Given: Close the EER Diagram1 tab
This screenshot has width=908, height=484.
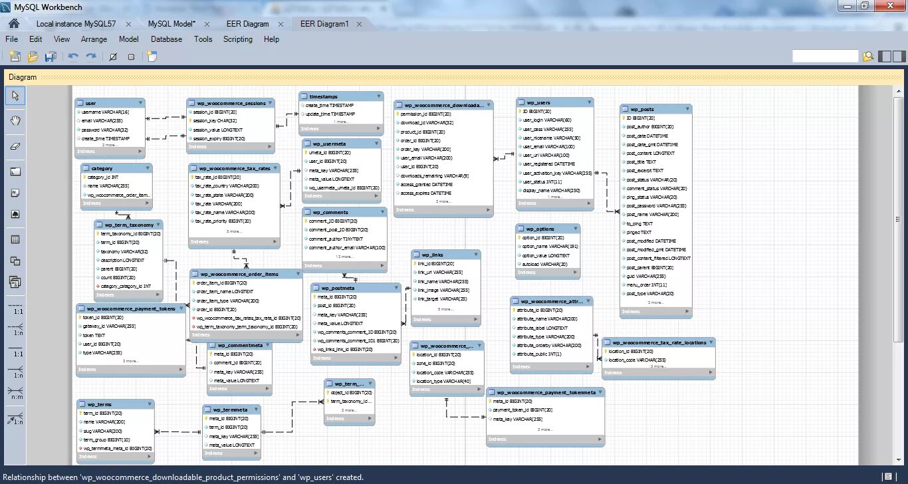Looking at the screenshot, I should 360,24.
